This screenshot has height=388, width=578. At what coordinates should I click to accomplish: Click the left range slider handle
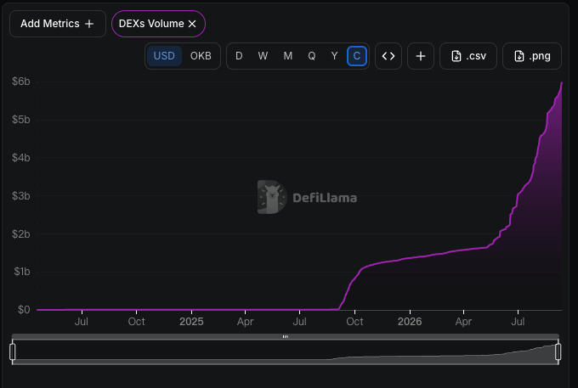click(x=13, y=352)
